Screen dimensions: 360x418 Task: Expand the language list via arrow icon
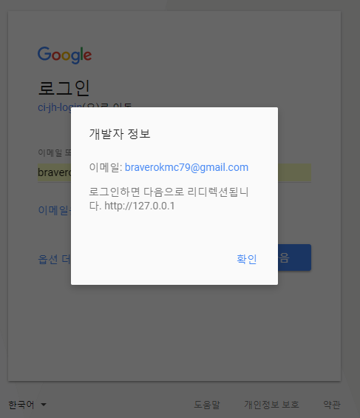click(x=44, y=405)
